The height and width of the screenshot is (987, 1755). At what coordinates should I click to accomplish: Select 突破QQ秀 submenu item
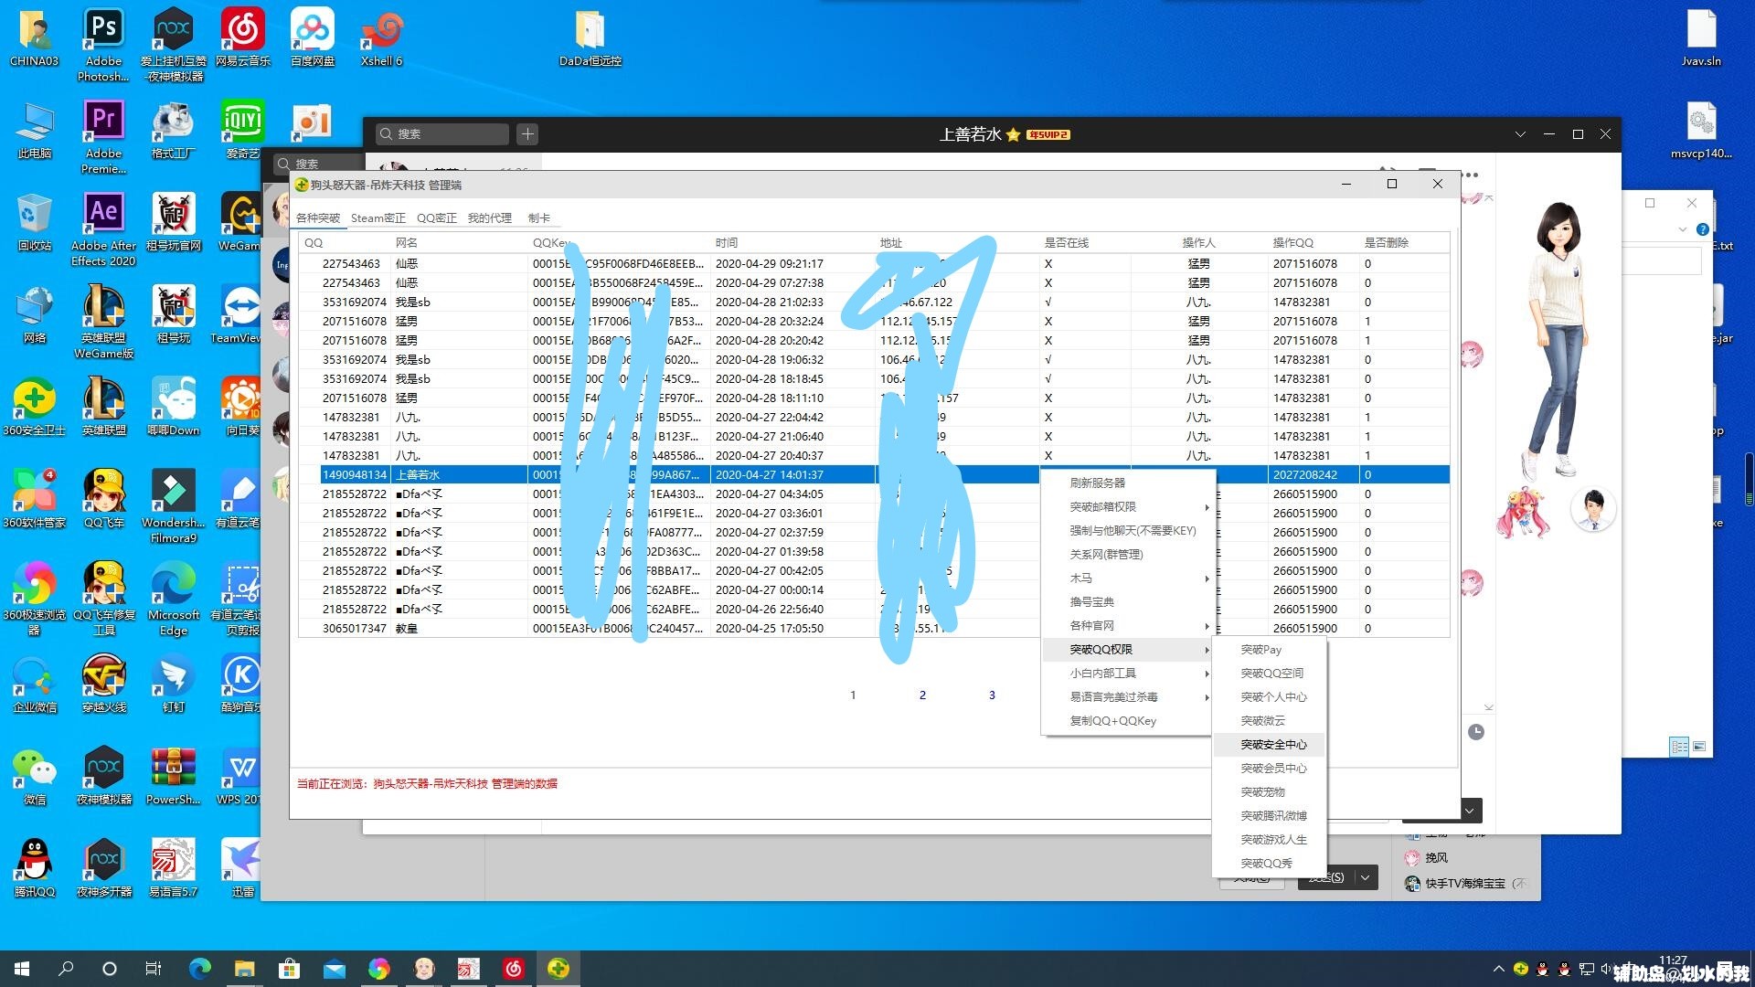(x=1269, y=863)
